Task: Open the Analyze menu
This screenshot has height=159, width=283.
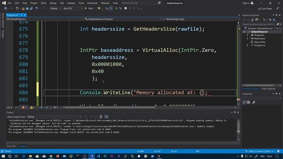Action: pos(71,3)
